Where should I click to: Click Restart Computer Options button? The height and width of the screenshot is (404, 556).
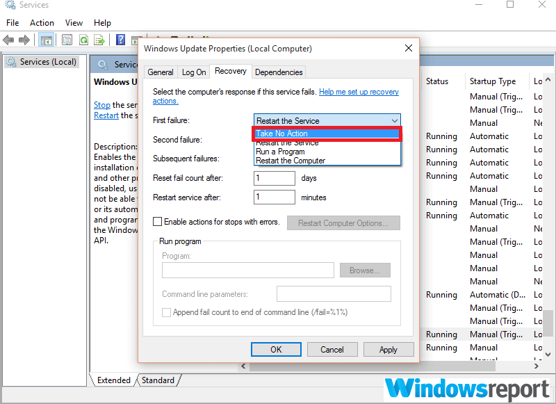(x=343, y=223)
